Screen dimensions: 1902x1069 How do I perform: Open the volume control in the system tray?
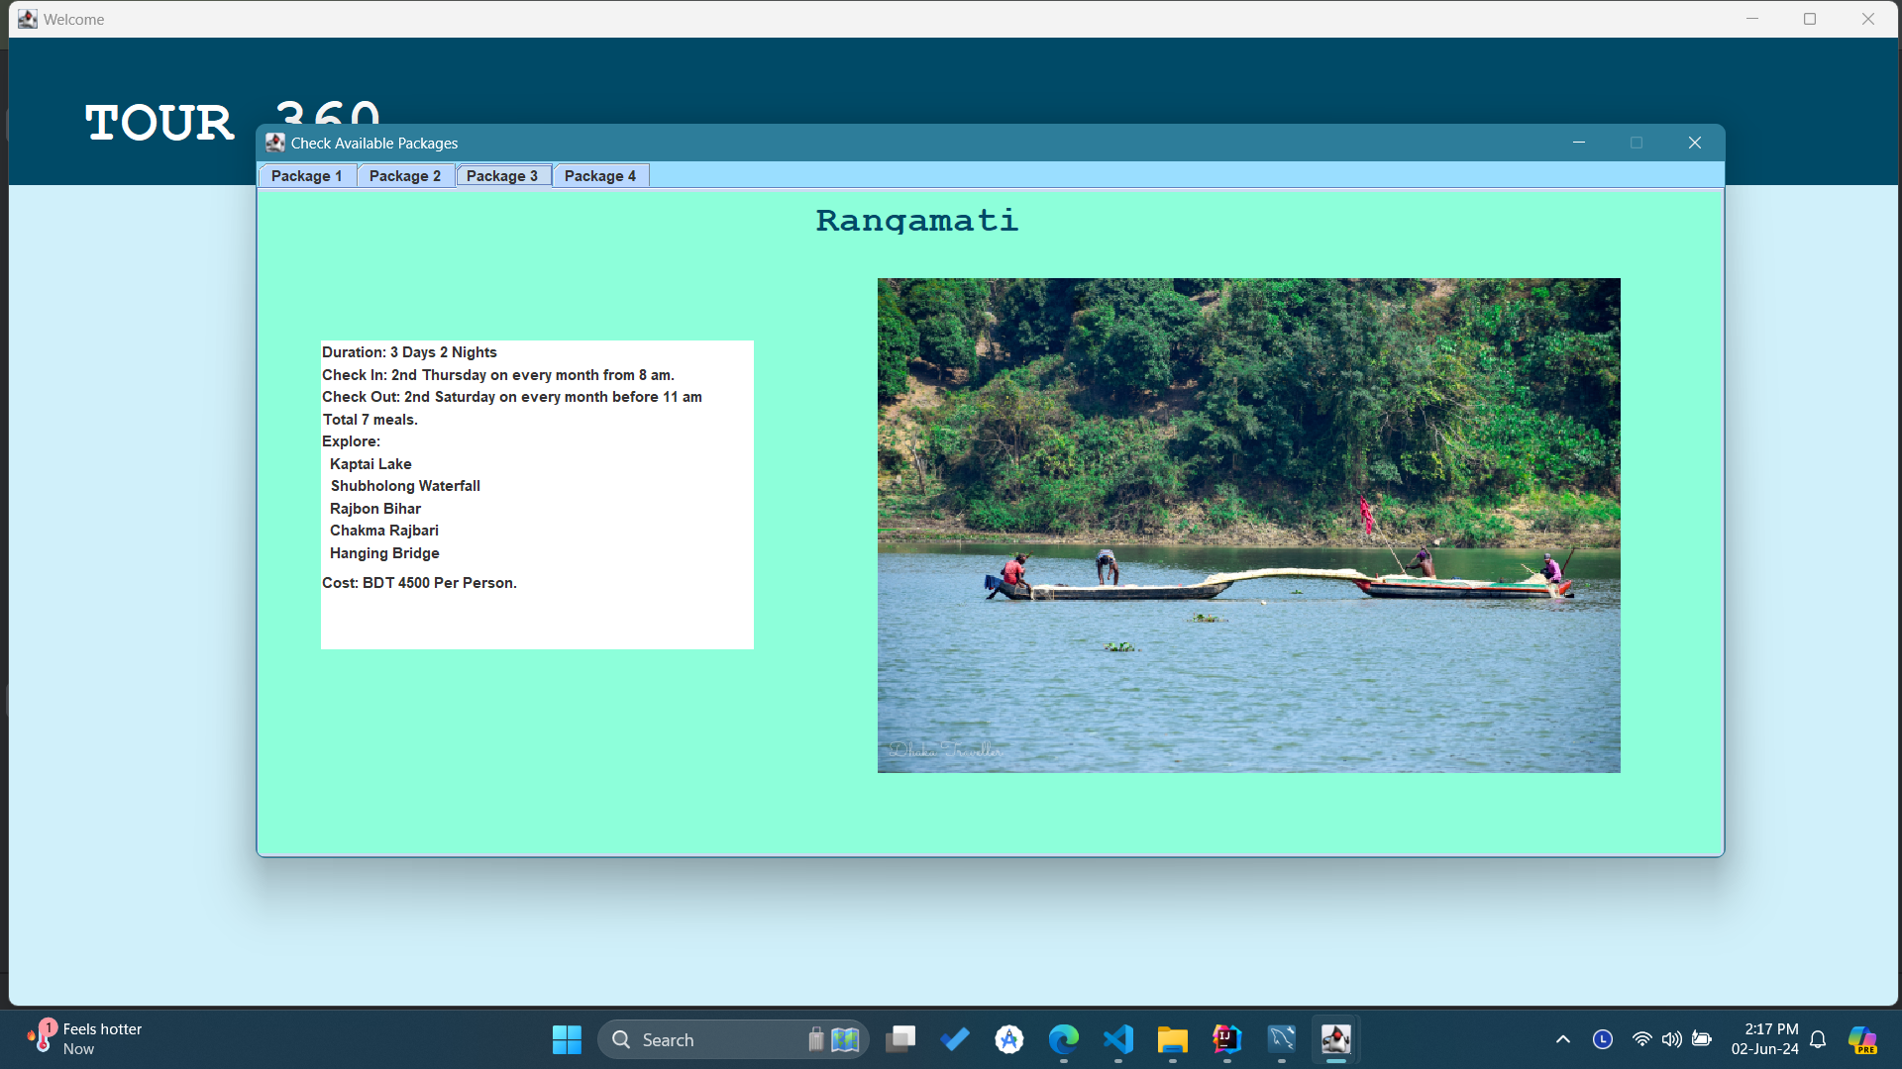point(1671,1039)
